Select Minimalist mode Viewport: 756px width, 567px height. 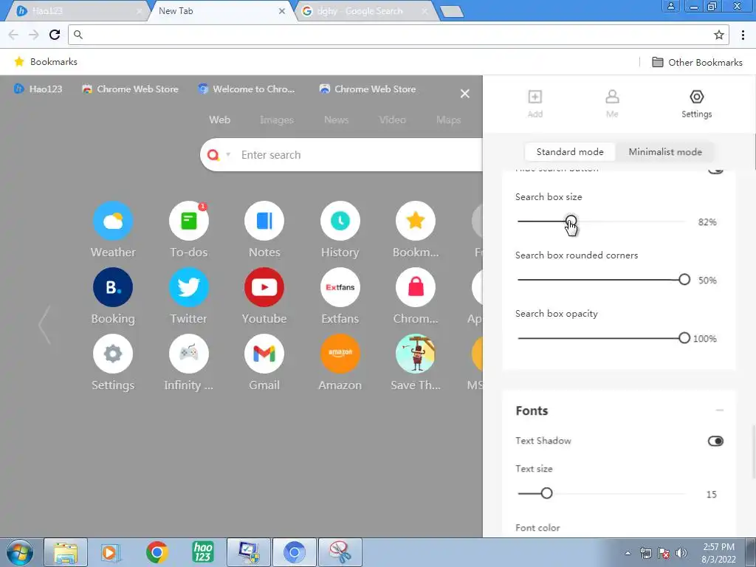(x=665, y=152)
